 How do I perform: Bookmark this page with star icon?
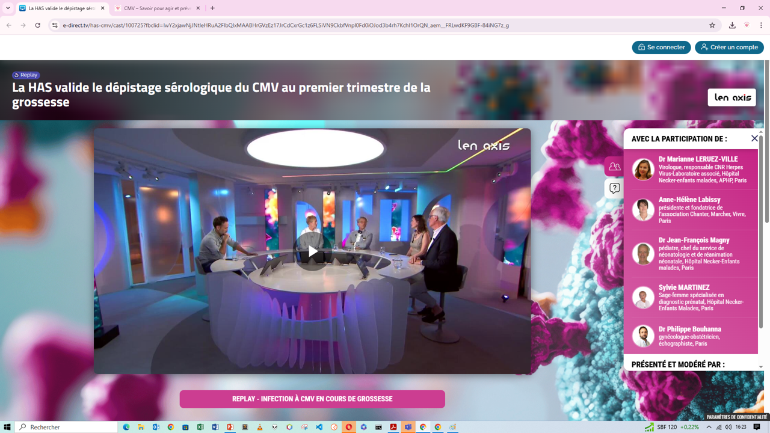tap(712, 25)
